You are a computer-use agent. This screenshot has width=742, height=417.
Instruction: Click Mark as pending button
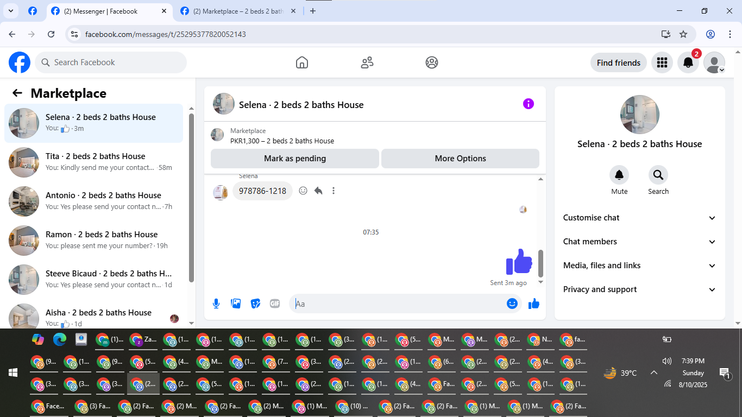click(295, 159)
